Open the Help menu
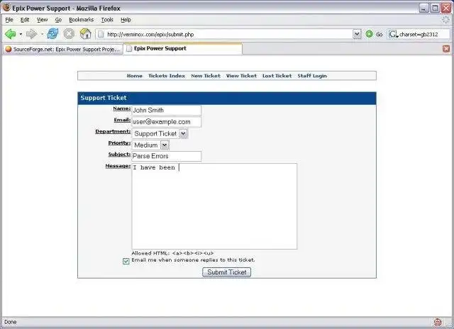This screenshot has height=329, width=454. [126, 20]
